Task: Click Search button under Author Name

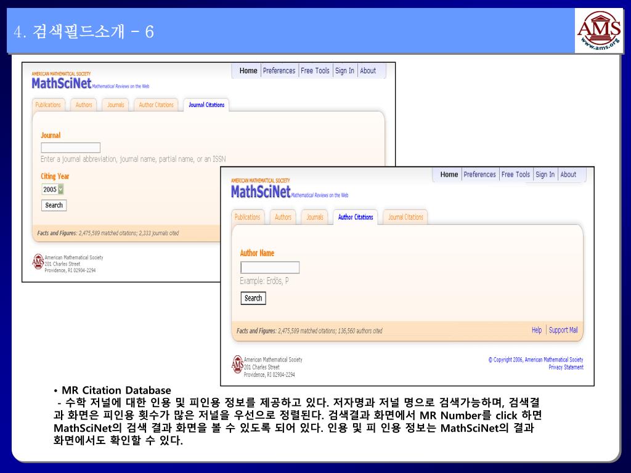Action: (x=253, y=298)
